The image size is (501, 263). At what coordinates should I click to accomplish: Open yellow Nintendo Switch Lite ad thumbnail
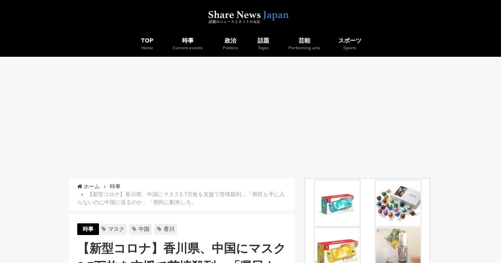coord(337,245)
